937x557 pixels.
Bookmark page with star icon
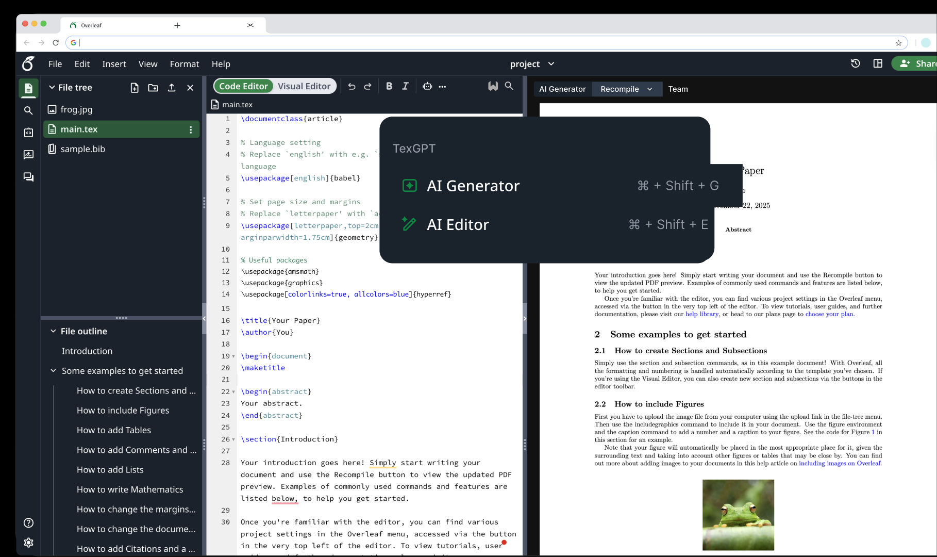[x=898, y=43]
